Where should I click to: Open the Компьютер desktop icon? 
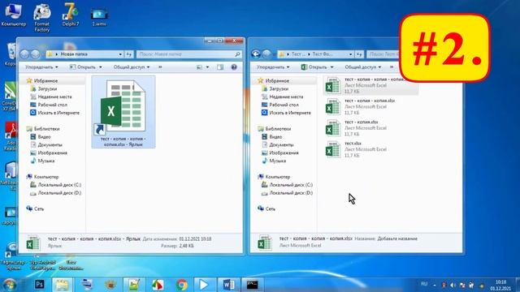(x=13, y=14)
